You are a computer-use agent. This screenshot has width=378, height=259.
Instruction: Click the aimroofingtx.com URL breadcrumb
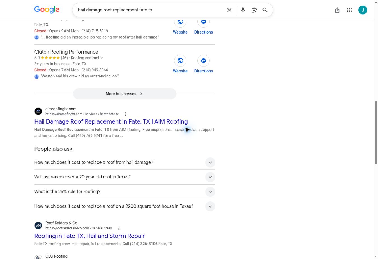click(82, 114)
